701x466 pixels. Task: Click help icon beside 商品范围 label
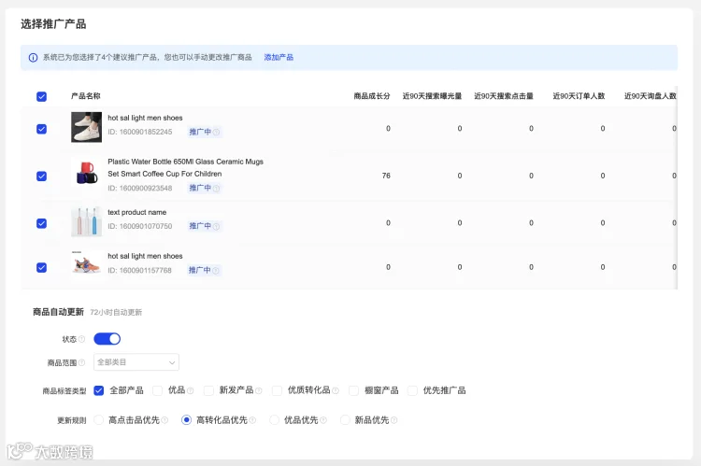(82, 362)
